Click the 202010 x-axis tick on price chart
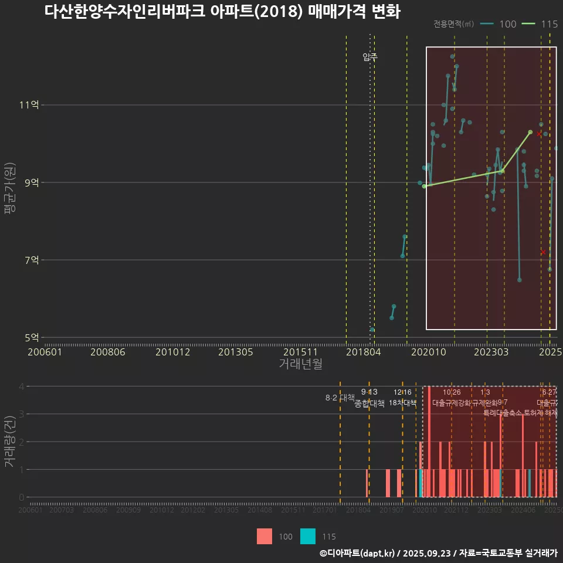 coord(426,352)
